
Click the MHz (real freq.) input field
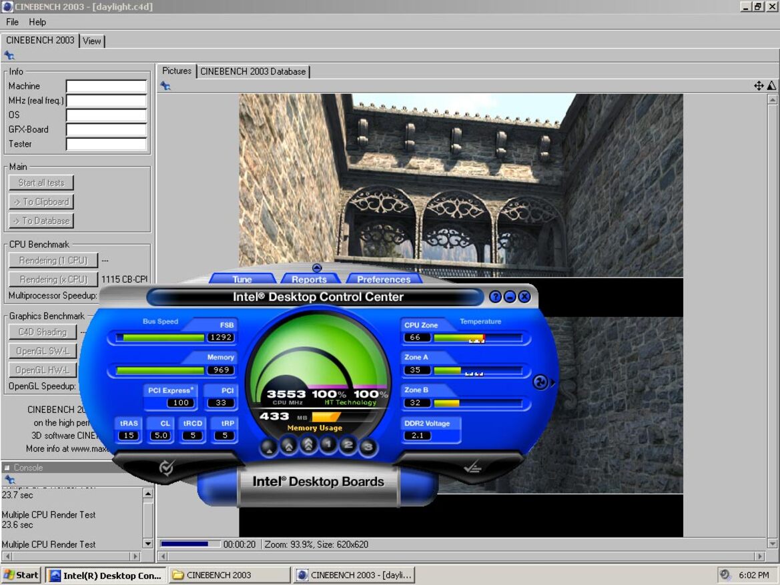(107, 101)
